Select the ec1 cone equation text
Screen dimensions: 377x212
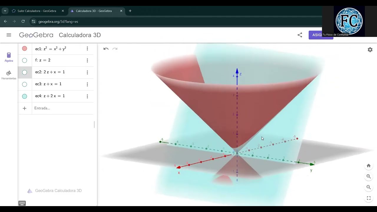click(x=51, y=49)
